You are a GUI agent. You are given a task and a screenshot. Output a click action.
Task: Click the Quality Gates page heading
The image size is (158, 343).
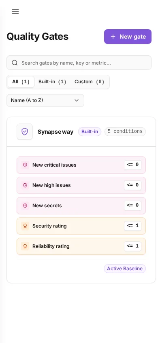(38, 37)
